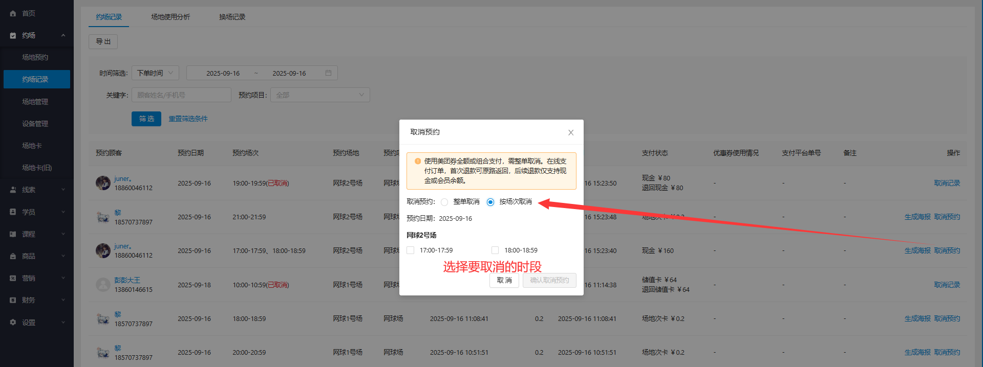Click 确认取消预约 button

[x=549, y=281]
